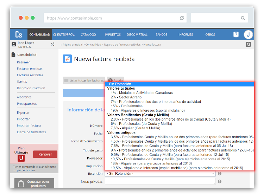Reload the page with browser refresh icon
264x194 pixels.
coord(182,18)
